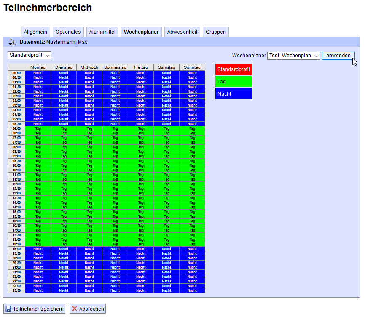Go to the Alarmmittel tab
Image resolution: width=365 pixels, height=317 pixels.
[x=102, y=32]
